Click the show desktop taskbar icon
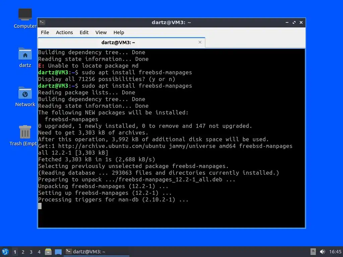Screen dimensions: 343x257 [58, 252]
